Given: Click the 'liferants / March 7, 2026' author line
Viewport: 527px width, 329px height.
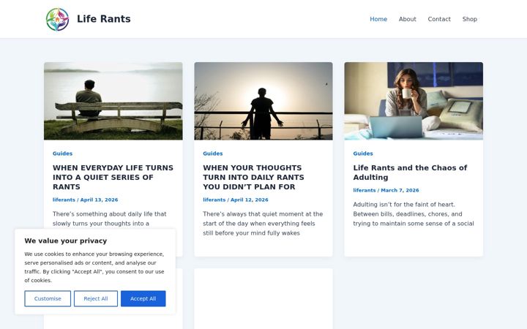Looking at the screenshot, I should click(x=386, y=190).
